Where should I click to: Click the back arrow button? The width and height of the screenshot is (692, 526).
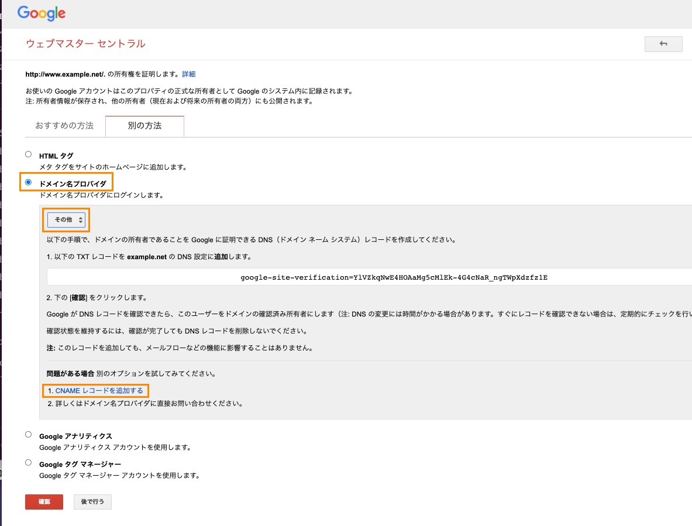[663, 44]
